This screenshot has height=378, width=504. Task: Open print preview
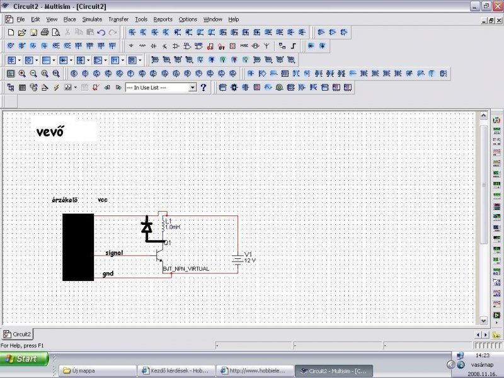point(56,32)
